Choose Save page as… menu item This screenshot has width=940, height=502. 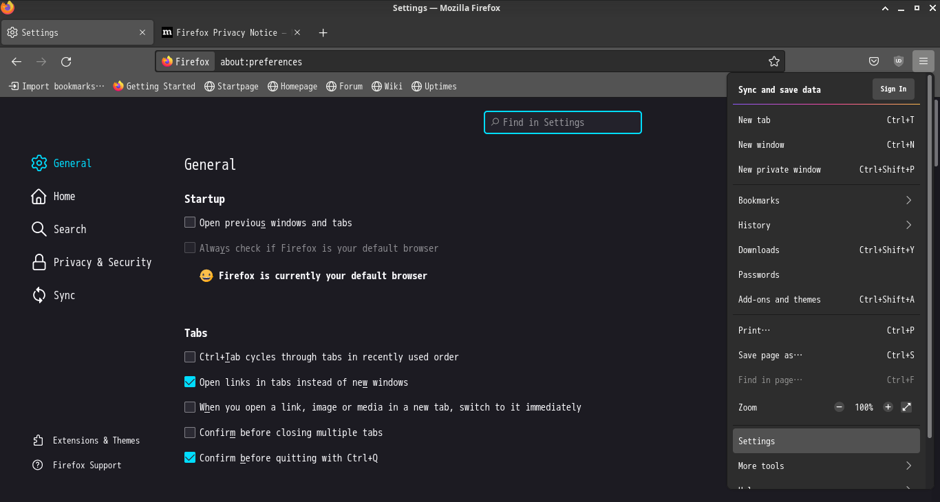826,355
